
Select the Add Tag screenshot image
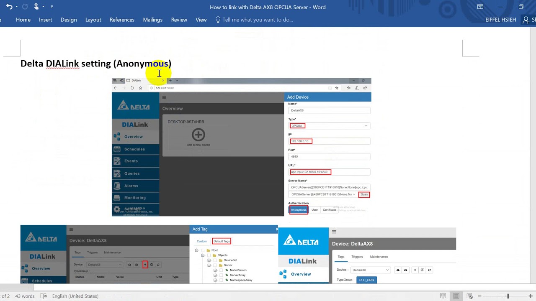149,254
